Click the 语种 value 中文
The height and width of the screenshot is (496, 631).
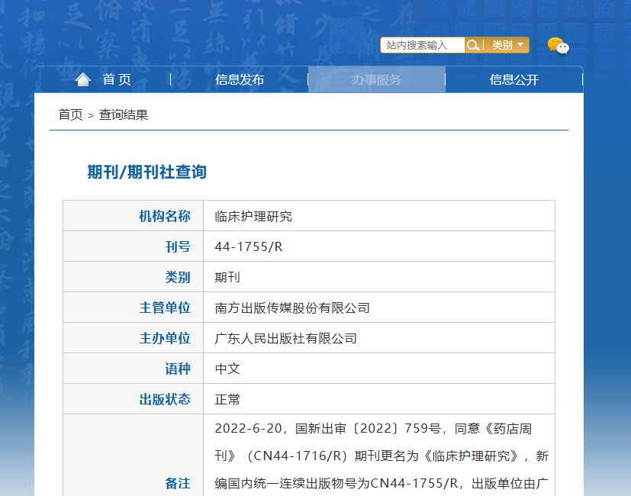pos(227,369)
